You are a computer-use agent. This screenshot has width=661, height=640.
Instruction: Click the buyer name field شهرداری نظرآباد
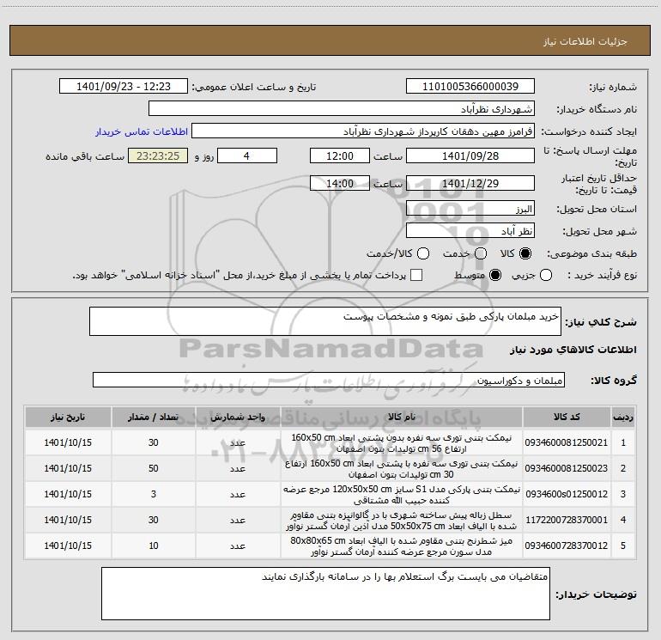pos(342,109)
